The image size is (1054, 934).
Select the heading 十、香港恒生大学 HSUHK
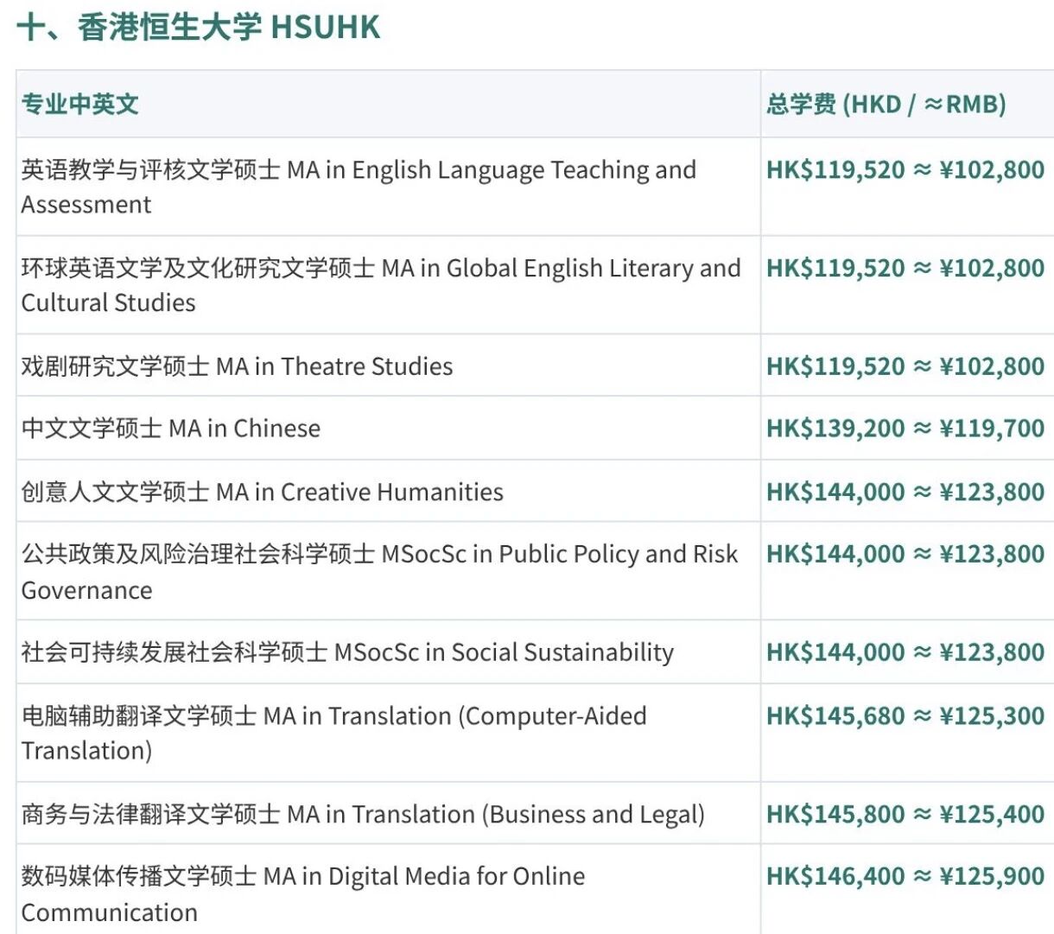[x=199, y=27]
